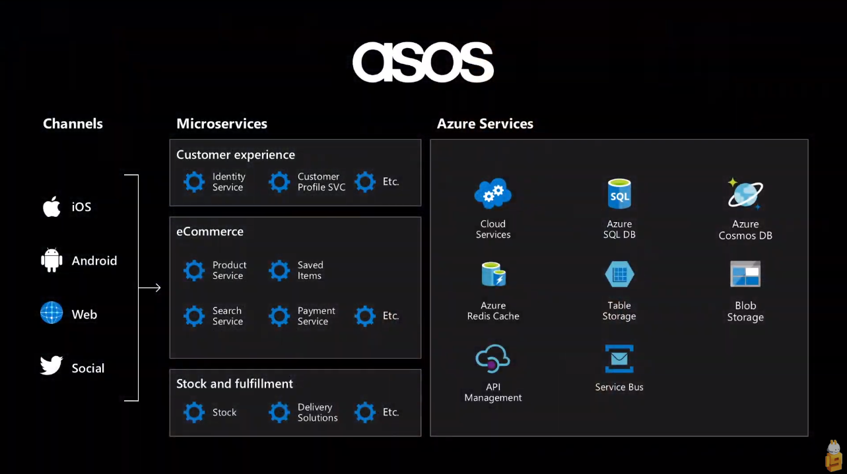Click the Azure Cosmos DB planet icon
Image resolution: width=847 pixels, height=474 pixels.
[745, 194]
